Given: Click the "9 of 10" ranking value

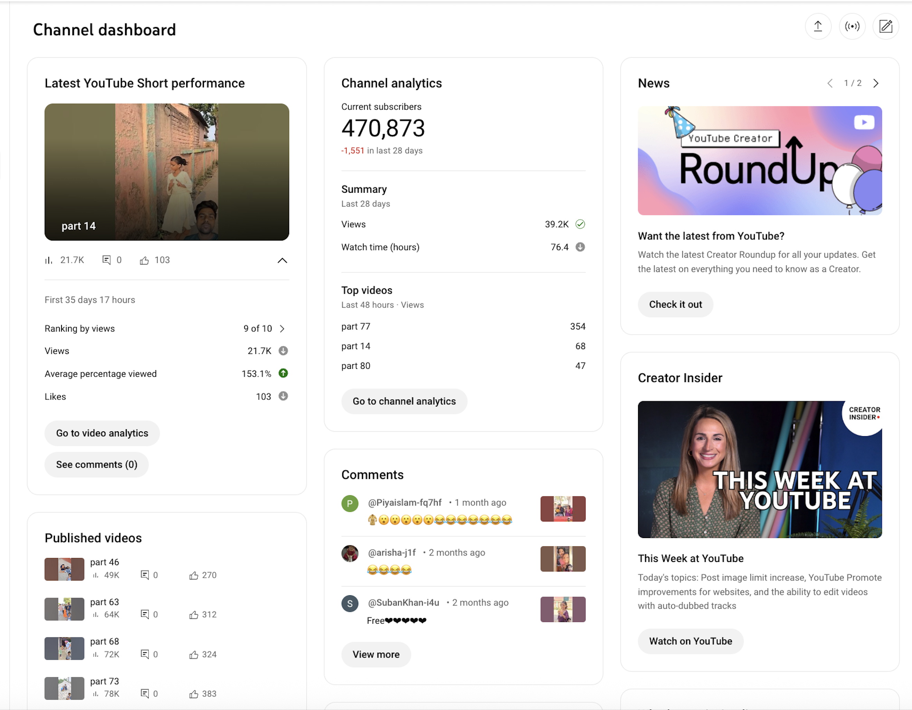Looking at the screenshot, I should coord(258,328).
